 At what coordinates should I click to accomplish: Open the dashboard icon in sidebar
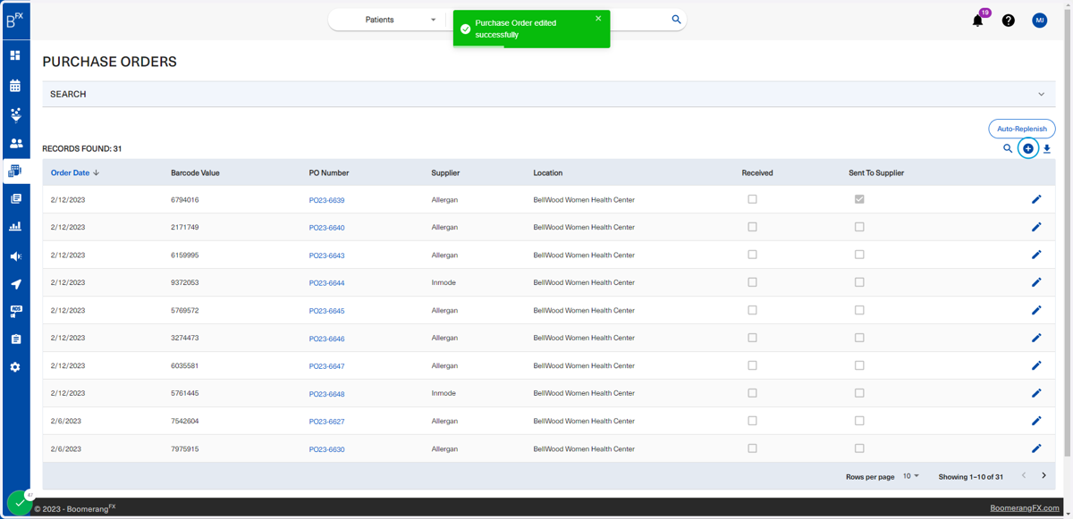(15, 55)
